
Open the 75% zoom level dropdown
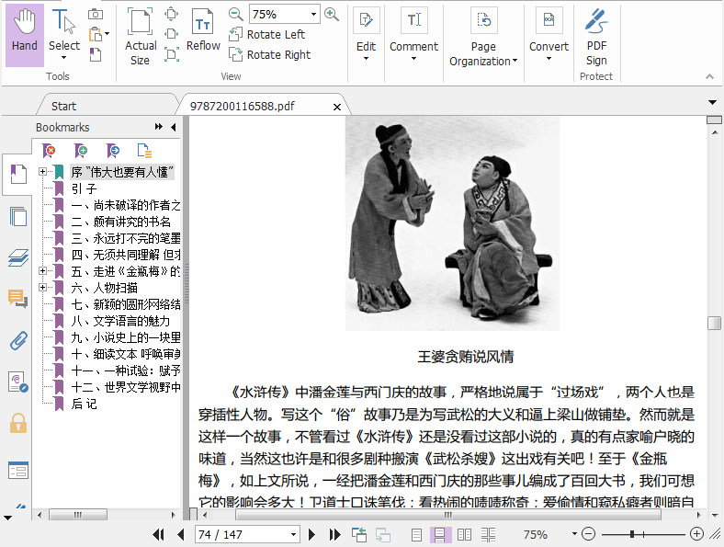click(313, 15)
